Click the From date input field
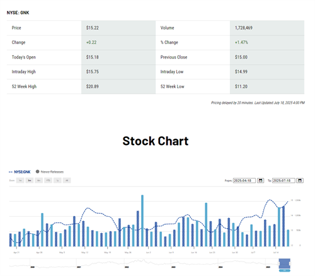The width and height of the screenshot is (315, 276). click(x=244, y=181)
